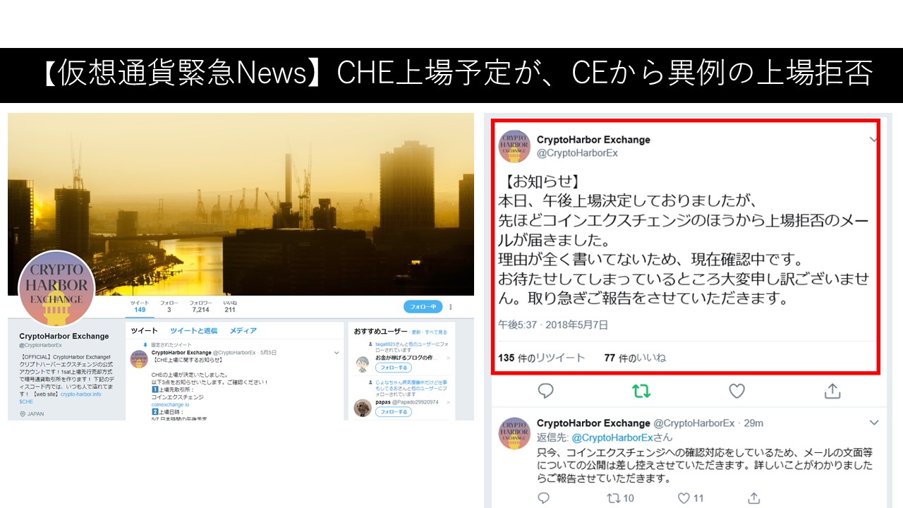Image resolution: width=903 pixels, height=508 pixels.
Task: Retweet the reply tweet showing 10 retweets
Action: point(613,498)
